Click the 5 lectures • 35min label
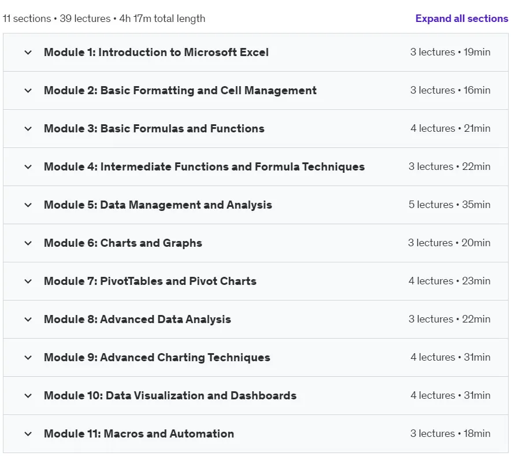 coord(449,205)
